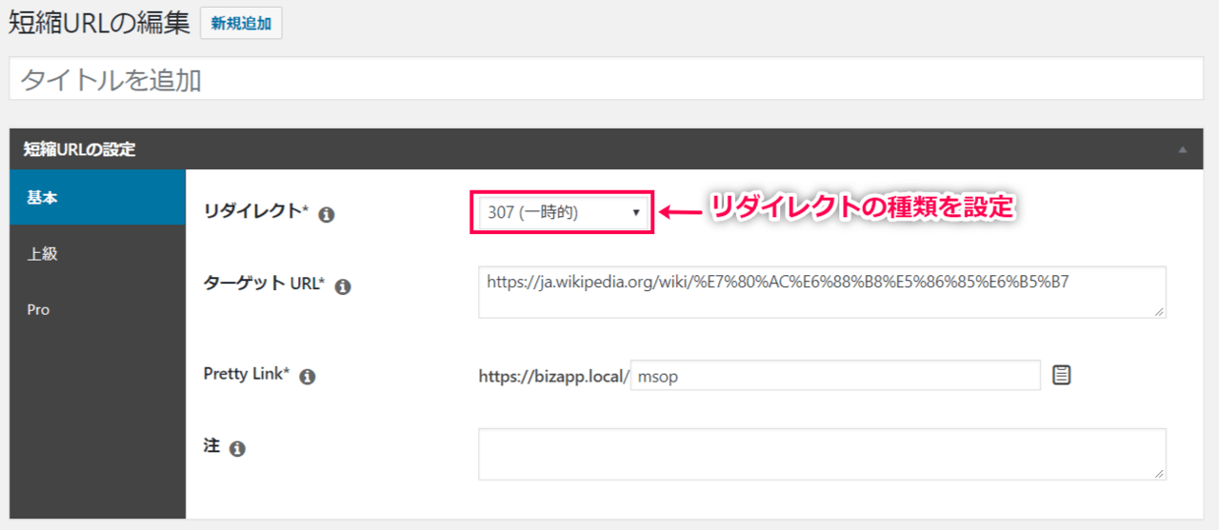Click into the ターゲット URL textarea

pyautogui.click(x=823, y=292)
